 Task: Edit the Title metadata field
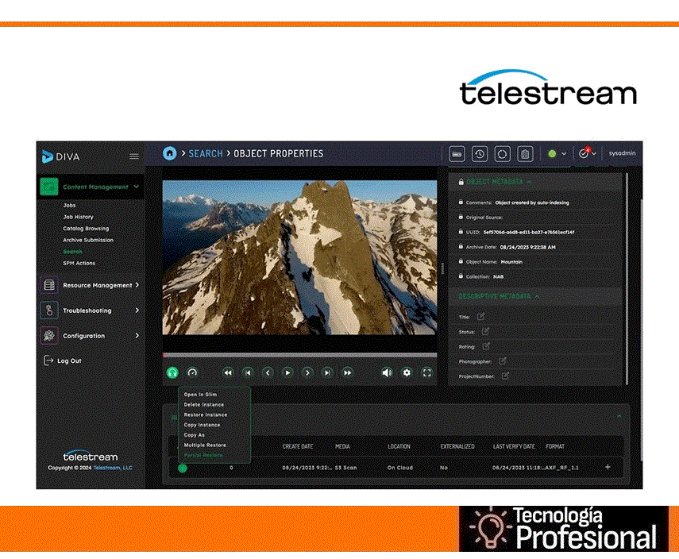pyautogui.click(x=480, y=317)
